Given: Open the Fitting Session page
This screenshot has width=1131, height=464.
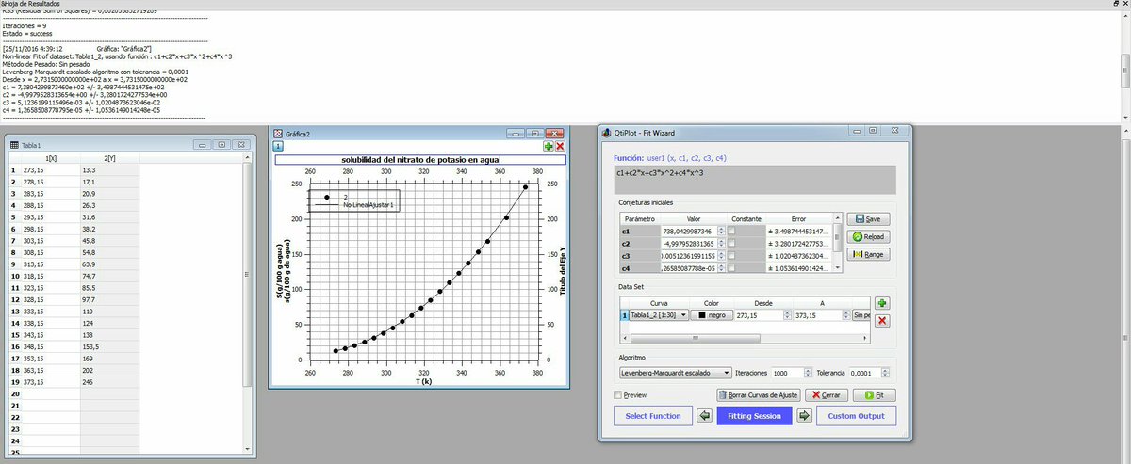Looking at the screenshot, I should (754, 416).
